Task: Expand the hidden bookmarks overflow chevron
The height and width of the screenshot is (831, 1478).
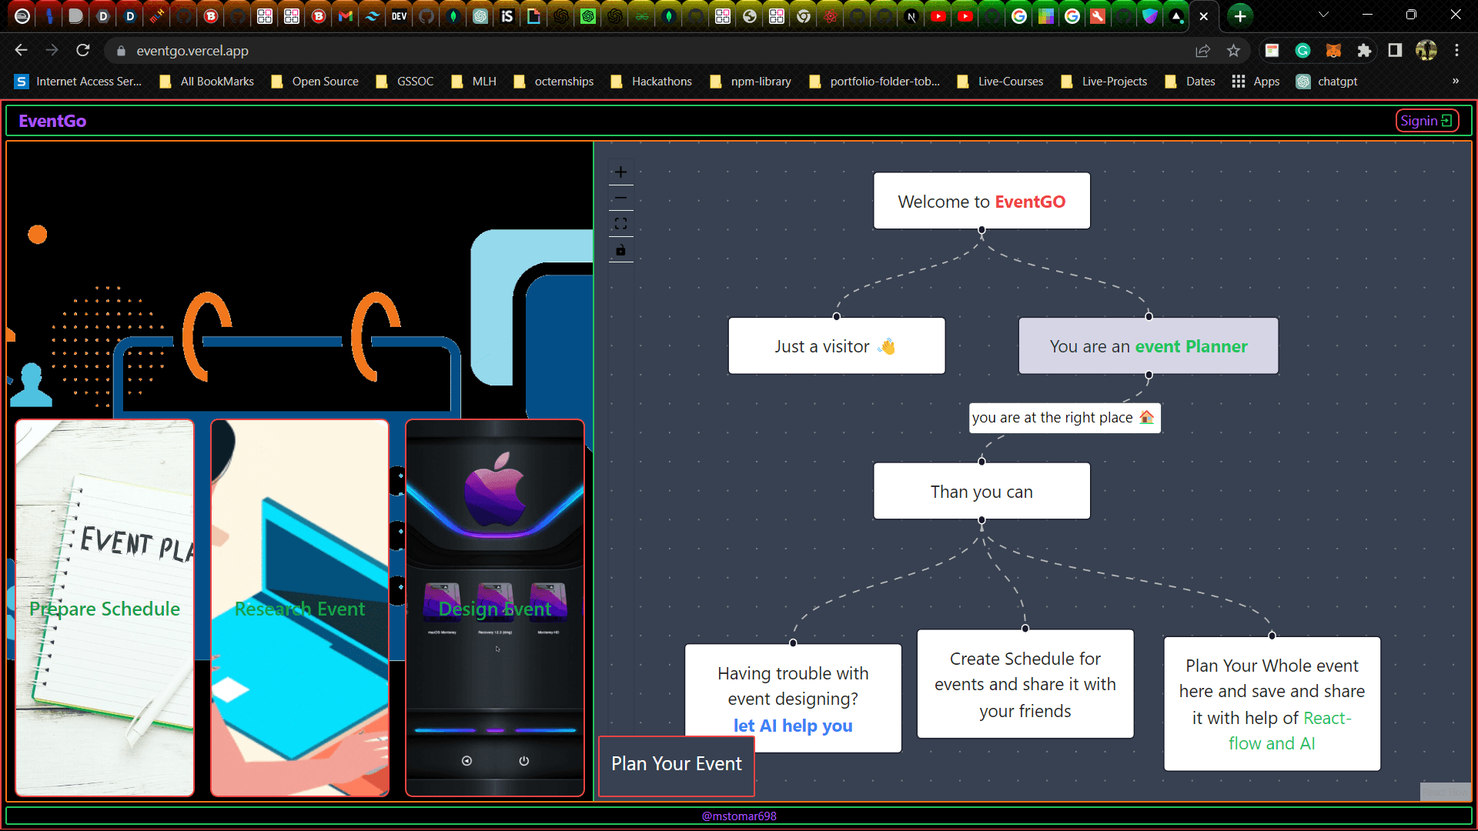Action: (x=1455, y=82)
